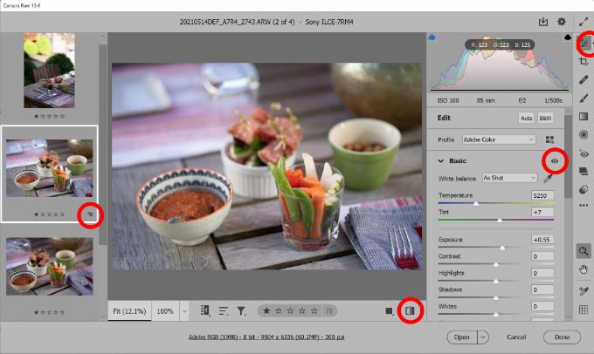
Task: Toggle highlight clipping warning in histogram
Action: click(568, 37)
